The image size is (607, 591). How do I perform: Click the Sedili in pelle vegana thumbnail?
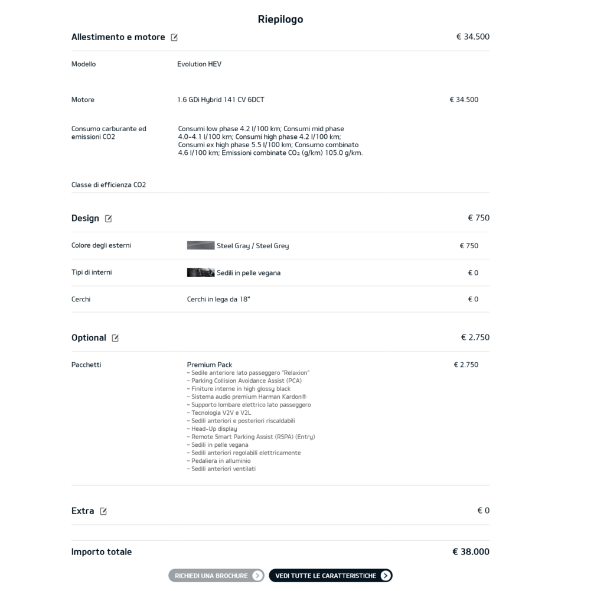coord(201,272)
